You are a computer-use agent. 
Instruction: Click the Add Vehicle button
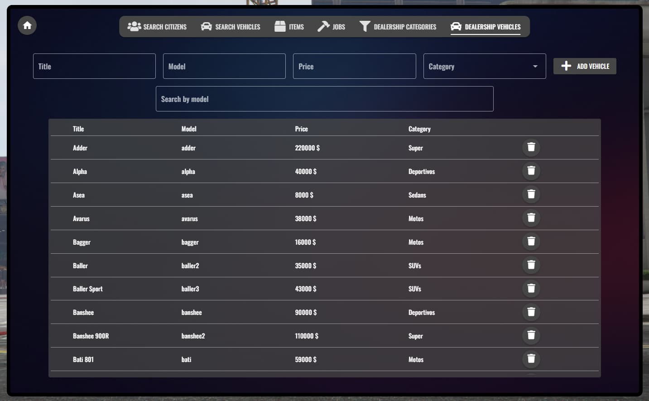585,66
